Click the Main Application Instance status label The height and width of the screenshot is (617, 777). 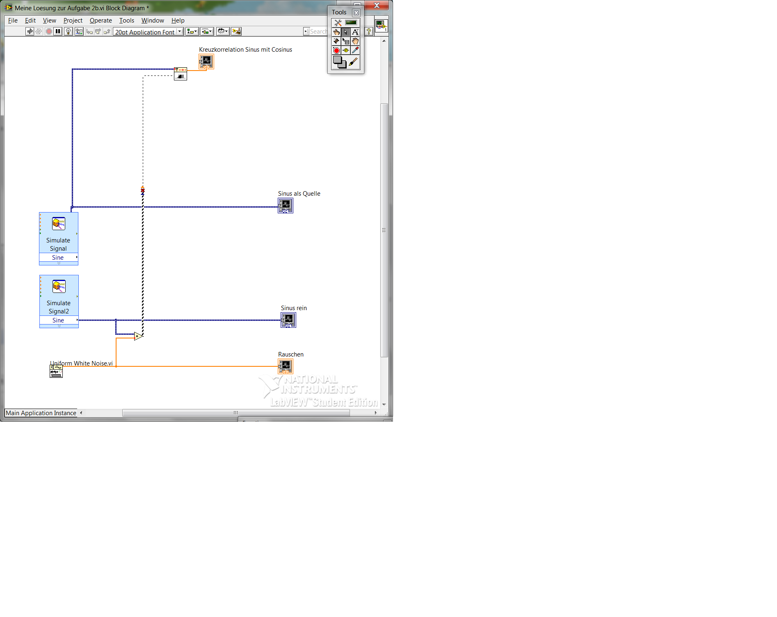click(41, 413)
